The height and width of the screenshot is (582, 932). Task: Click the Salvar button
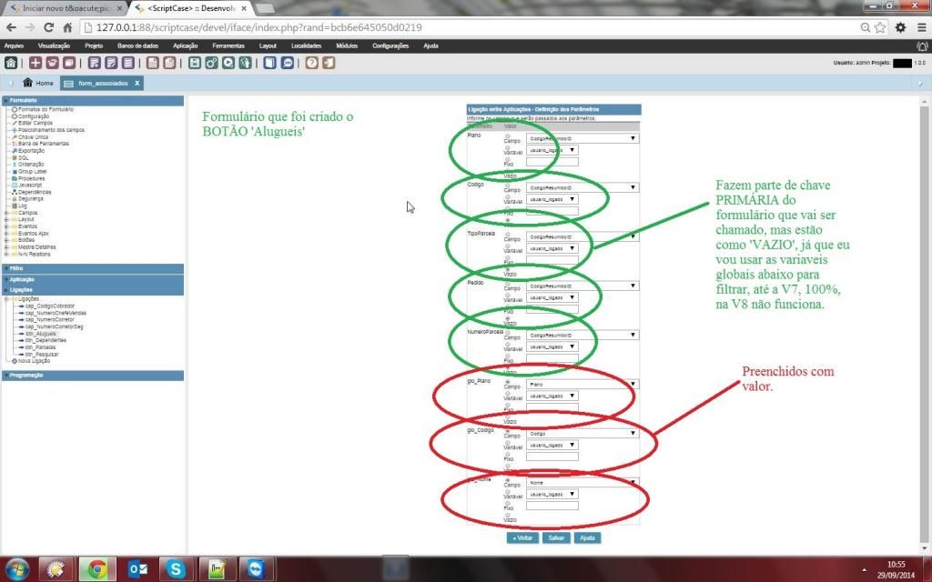click(x=555, y=537)
